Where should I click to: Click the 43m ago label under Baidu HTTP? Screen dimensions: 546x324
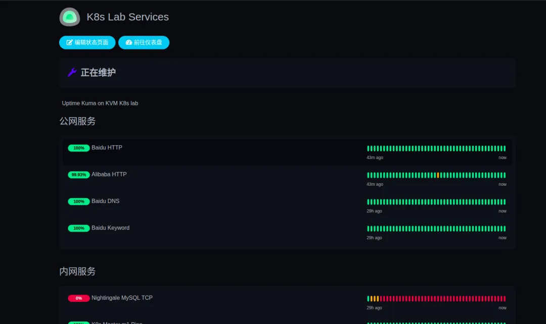pyautogui.click(x=375, y=157)
